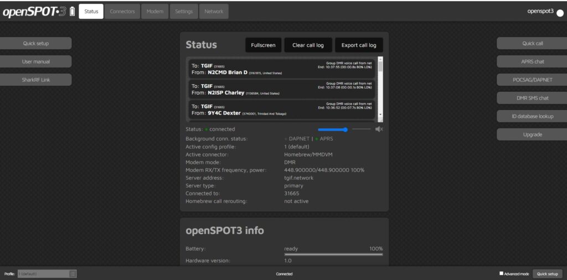The width and height of the screenshot is (567, 280).
Task: Switch to the Connectors tab
Action: coord(122,12)
